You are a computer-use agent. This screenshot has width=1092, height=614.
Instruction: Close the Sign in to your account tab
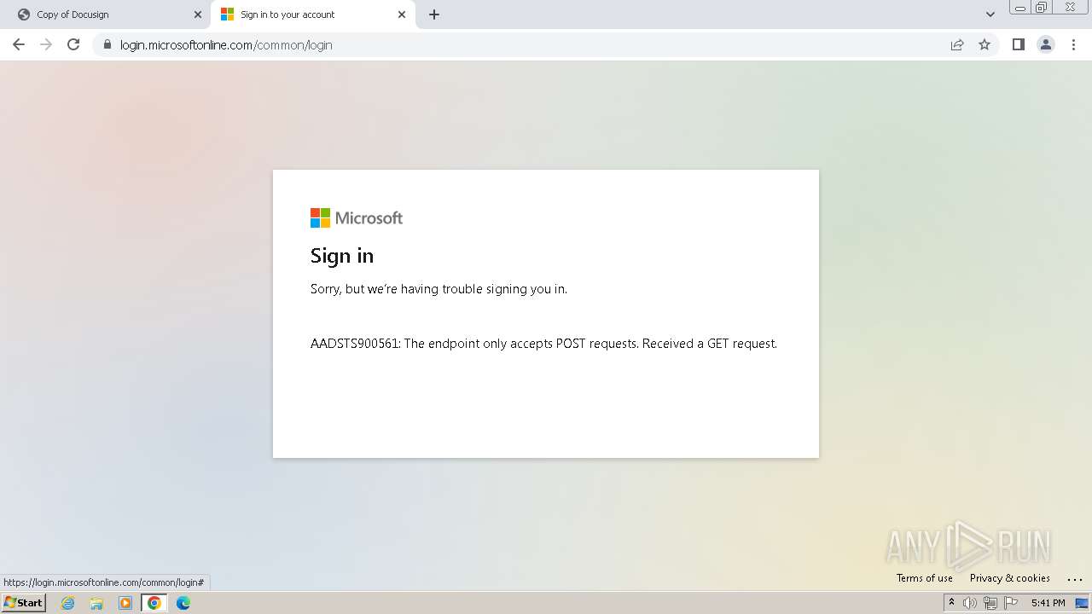pos(402,14)
